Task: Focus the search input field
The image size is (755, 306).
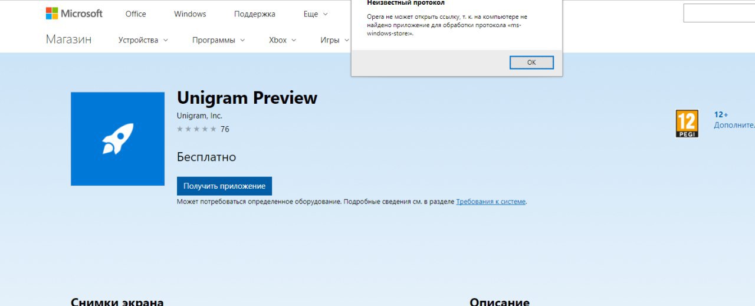Action: click(x=719, y=13)
